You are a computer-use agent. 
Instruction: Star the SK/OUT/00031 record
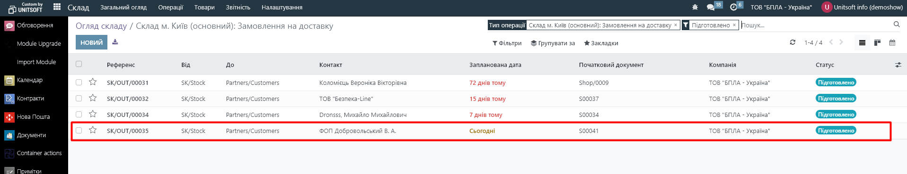coord(93,82)
